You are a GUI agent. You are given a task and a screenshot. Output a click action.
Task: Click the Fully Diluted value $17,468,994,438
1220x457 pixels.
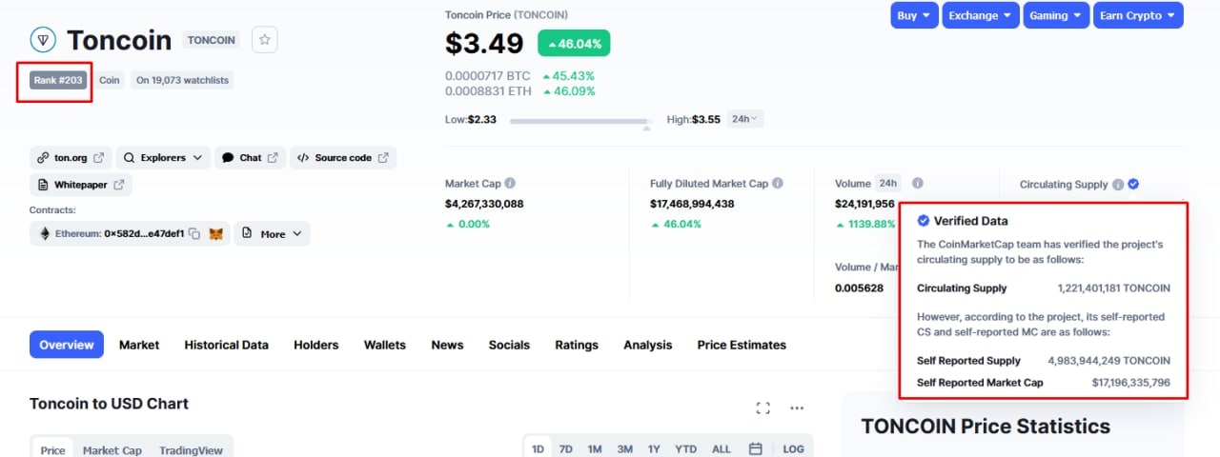(x=692, y=204)
